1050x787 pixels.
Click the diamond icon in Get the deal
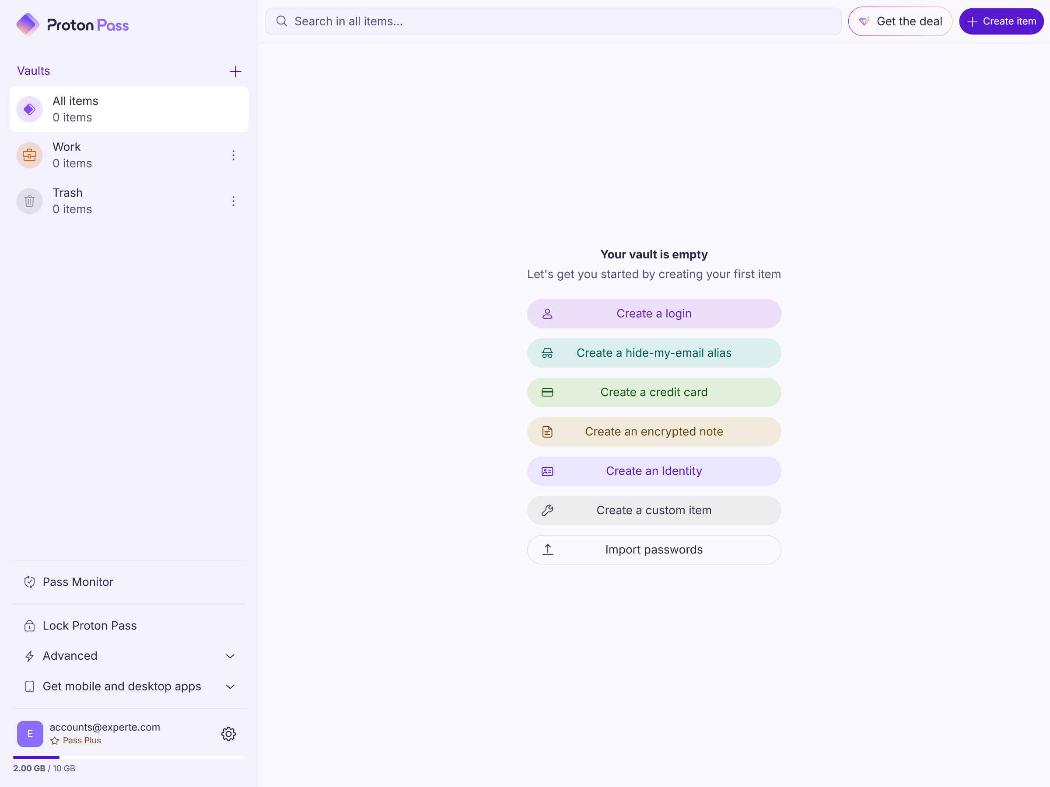click(864, 21)
